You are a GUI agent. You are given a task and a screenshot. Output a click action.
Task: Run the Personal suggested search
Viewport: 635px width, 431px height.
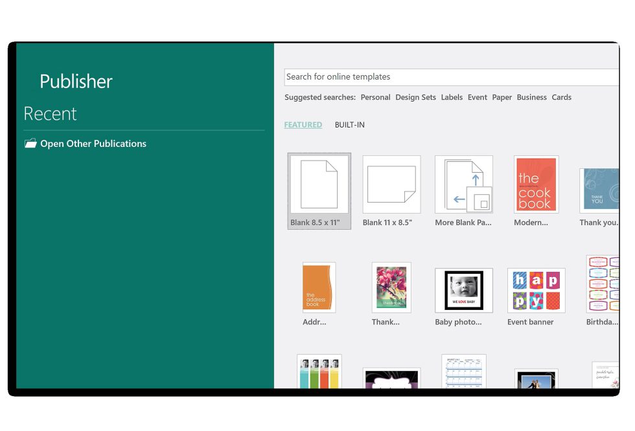(x=375, y=97)
